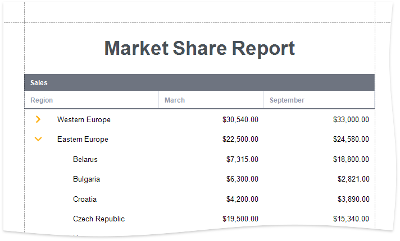Click the March column header
The image size is (400, 241).
coord(175,100)
